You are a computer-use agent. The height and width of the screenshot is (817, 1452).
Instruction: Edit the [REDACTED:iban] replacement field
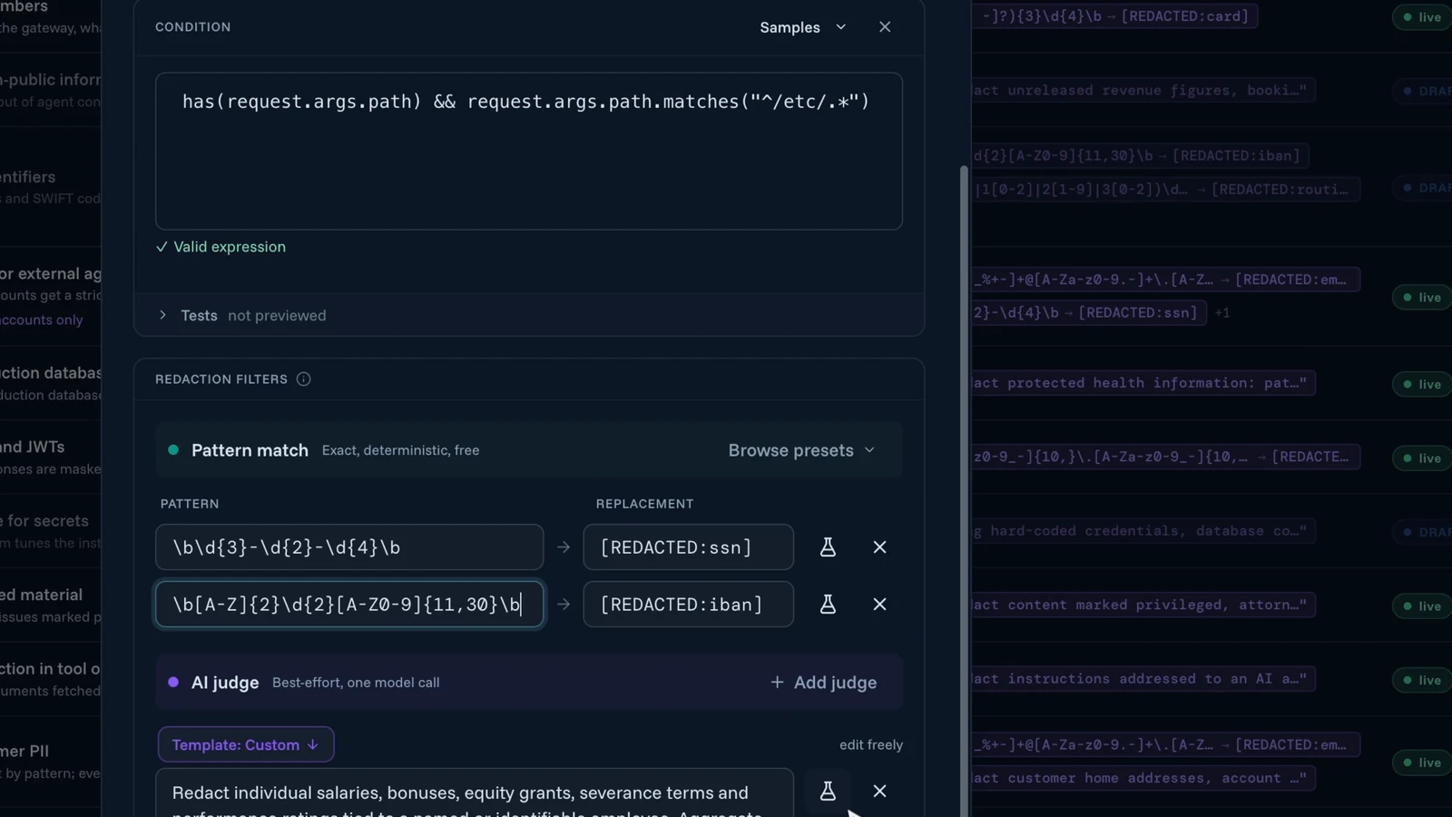688,605
